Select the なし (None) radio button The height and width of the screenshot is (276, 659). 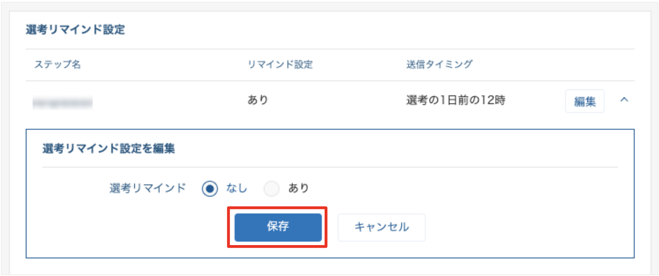pyautogui.click(x=210, y=188)
